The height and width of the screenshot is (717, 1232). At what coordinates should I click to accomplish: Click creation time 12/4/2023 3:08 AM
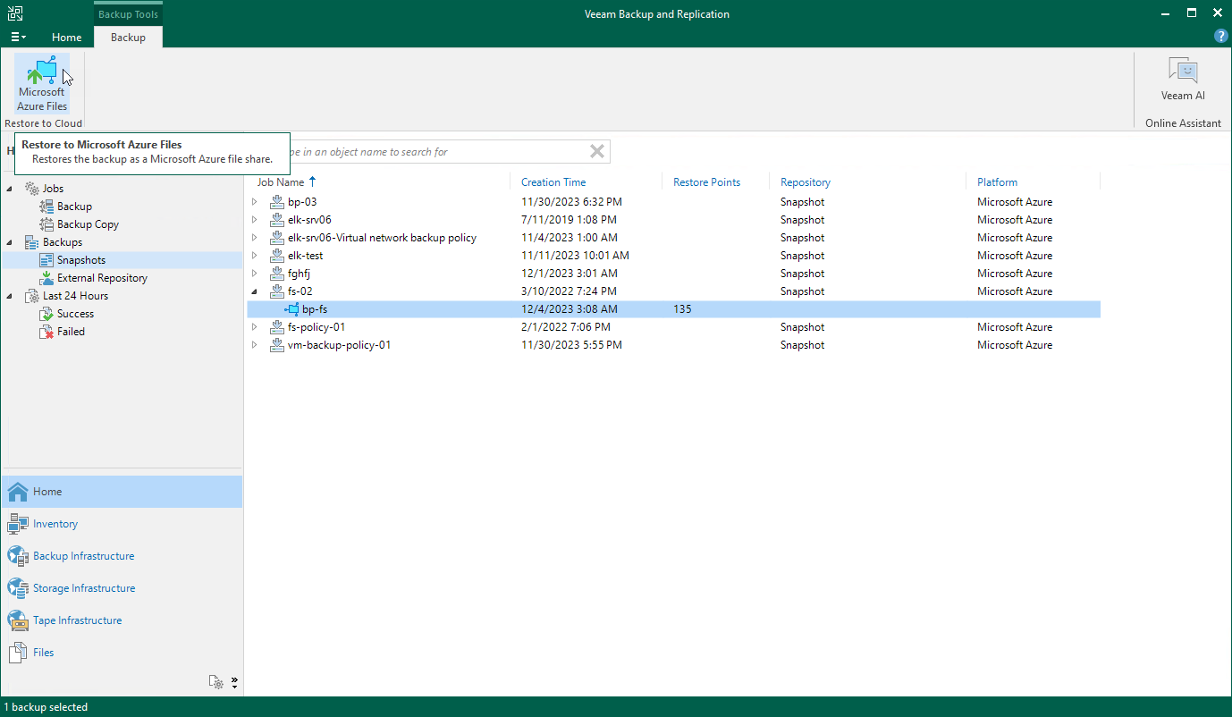click(569, 309)
